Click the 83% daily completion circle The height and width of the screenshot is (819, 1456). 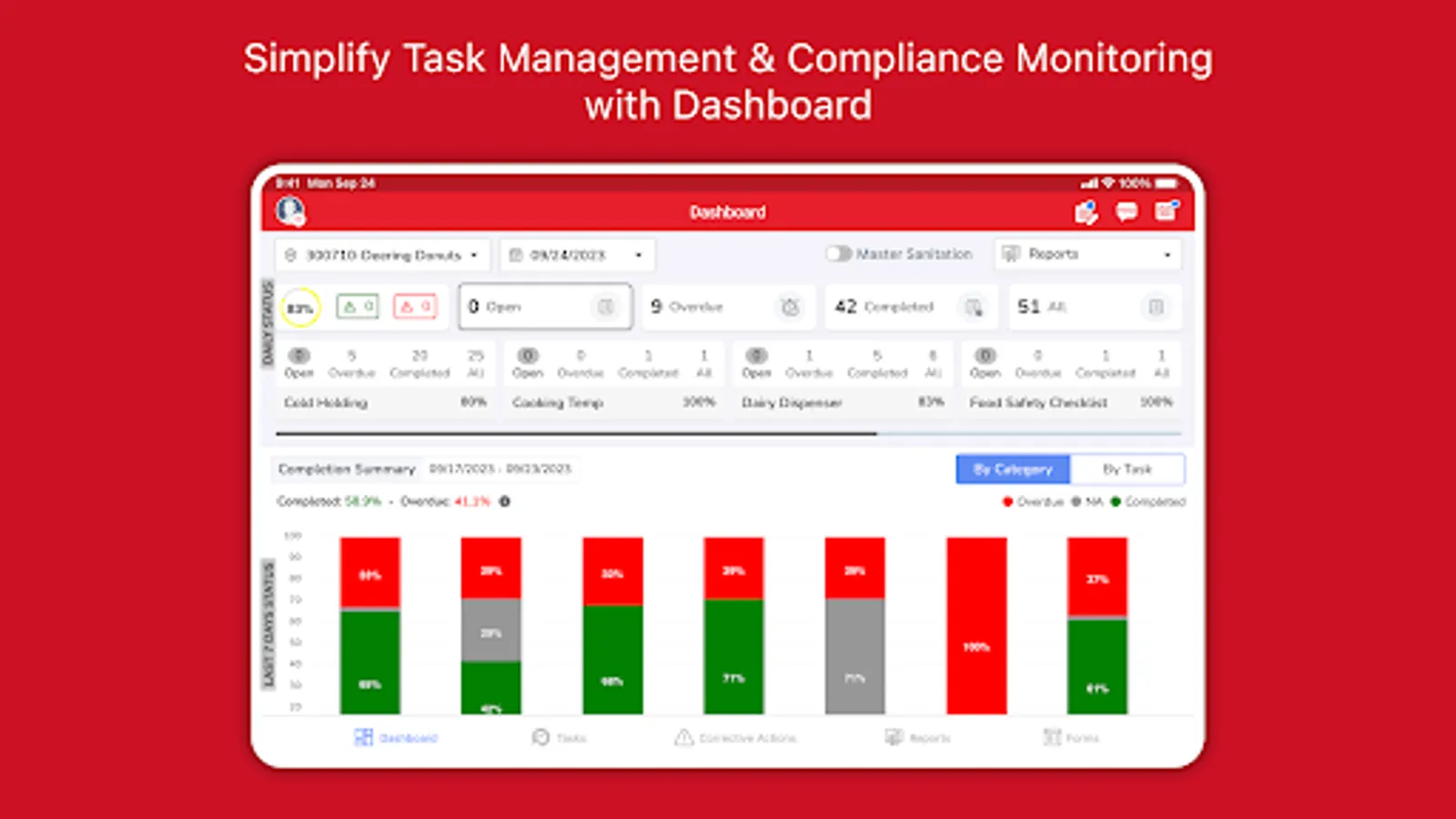(x=300, y=308)
